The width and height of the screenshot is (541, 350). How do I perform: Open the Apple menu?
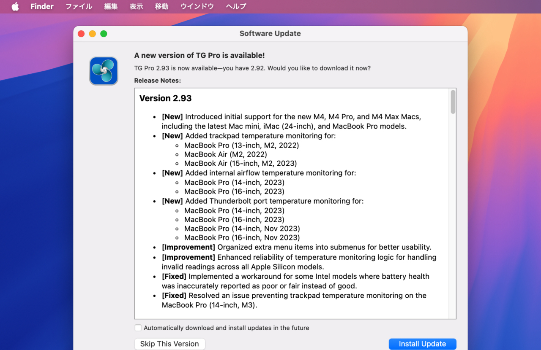tap(15, 6)
